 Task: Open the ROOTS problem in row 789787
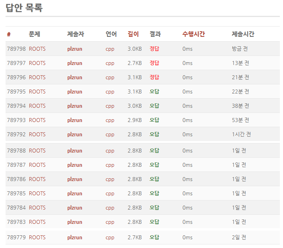37,165
